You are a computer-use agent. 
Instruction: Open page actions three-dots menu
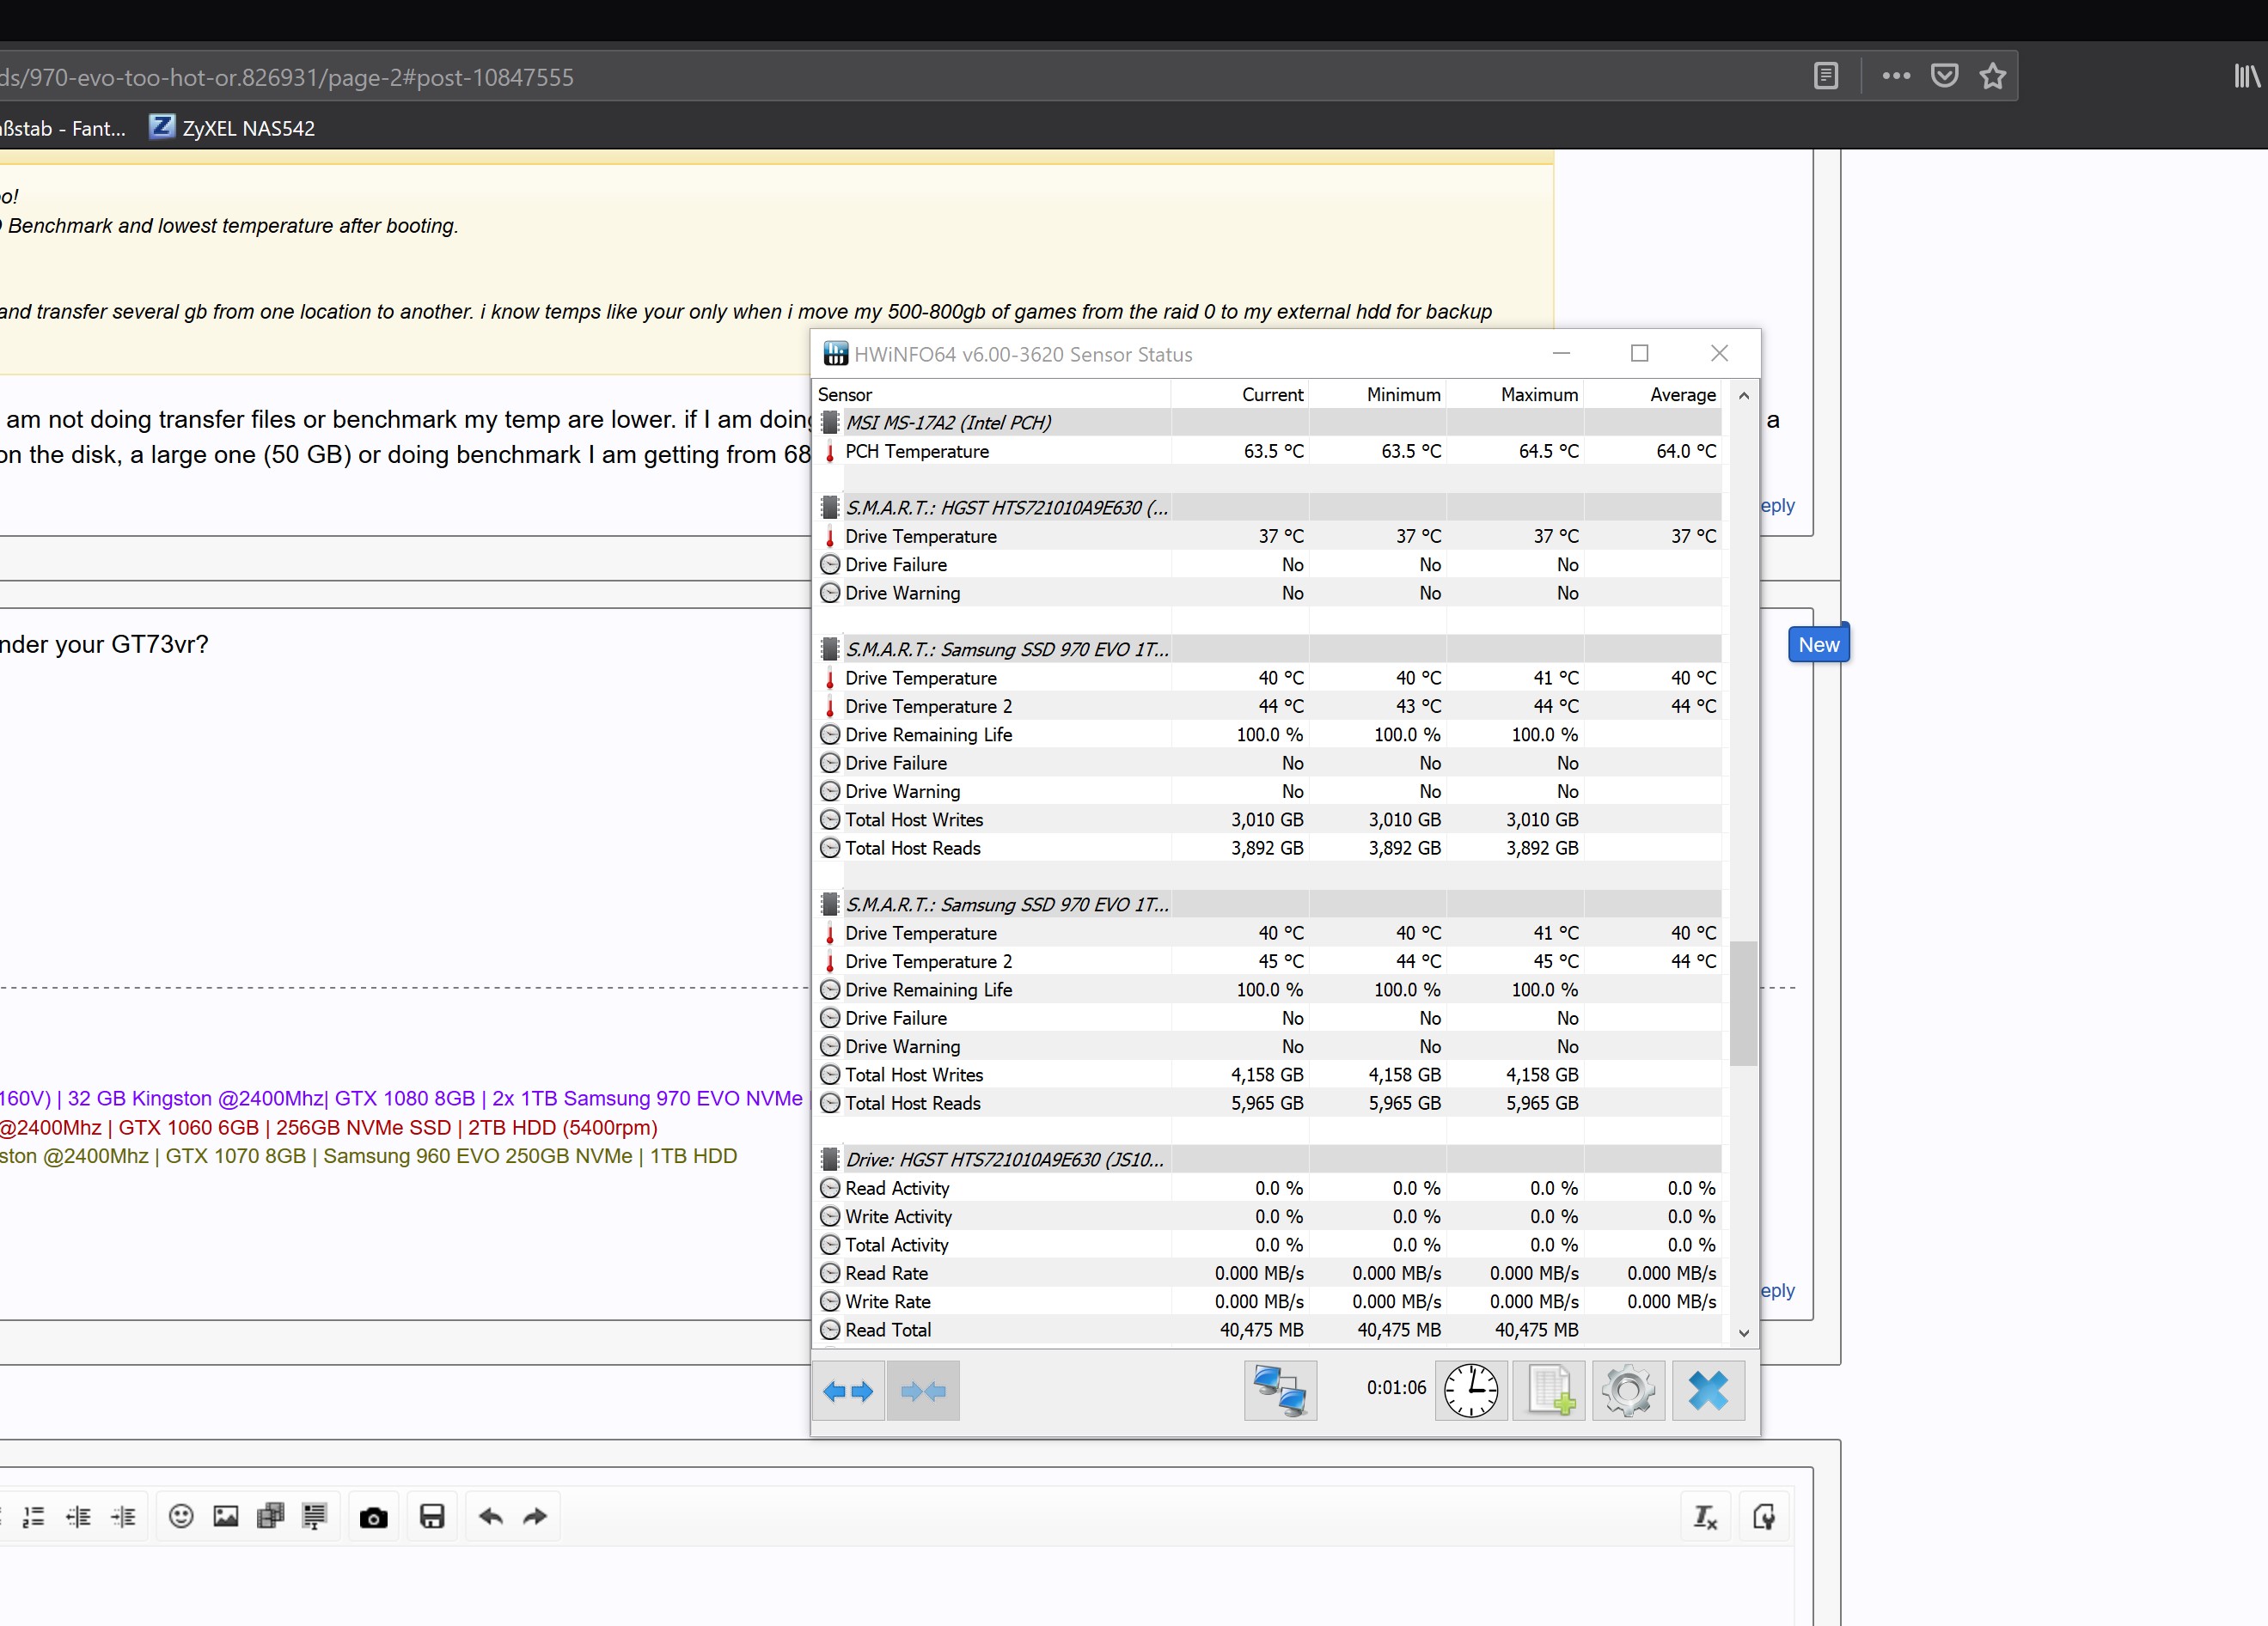pos(1896,76)
